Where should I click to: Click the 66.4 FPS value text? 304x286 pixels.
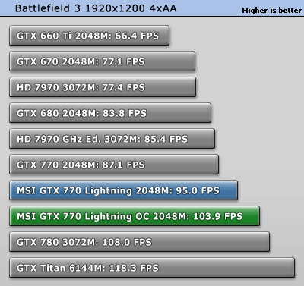pyautogui.click(x=137, y=36)
